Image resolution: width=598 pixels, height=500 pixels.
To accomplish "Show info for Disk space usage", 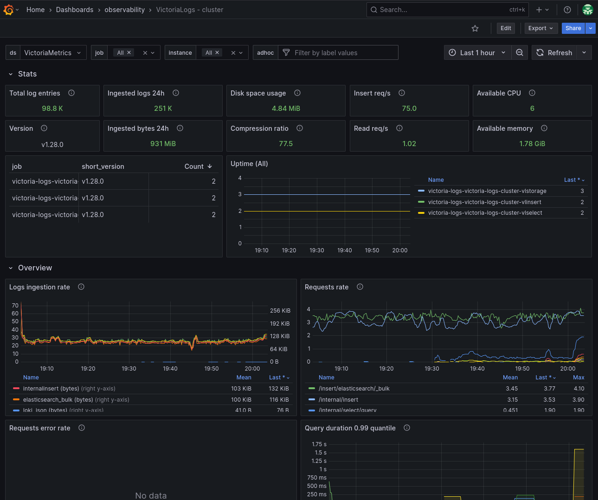I will pyautogui.click(x=297, y=93).
